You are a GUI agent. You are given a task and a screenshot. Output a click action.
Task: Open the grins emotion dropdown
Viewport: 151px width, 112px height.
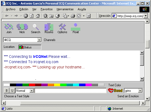point(140,91)
